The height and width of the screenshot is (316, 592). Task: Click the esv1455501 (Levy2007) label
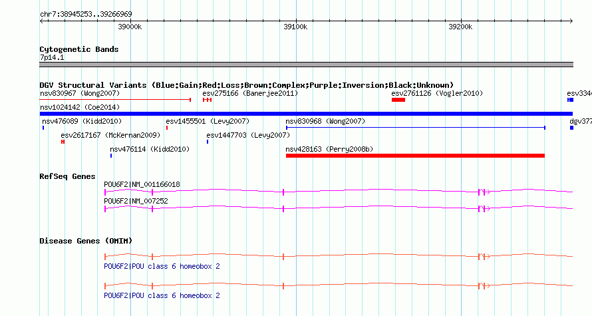[208, 121]
